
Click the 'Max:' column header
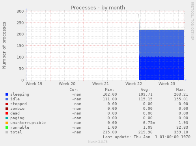coord(181,90)
